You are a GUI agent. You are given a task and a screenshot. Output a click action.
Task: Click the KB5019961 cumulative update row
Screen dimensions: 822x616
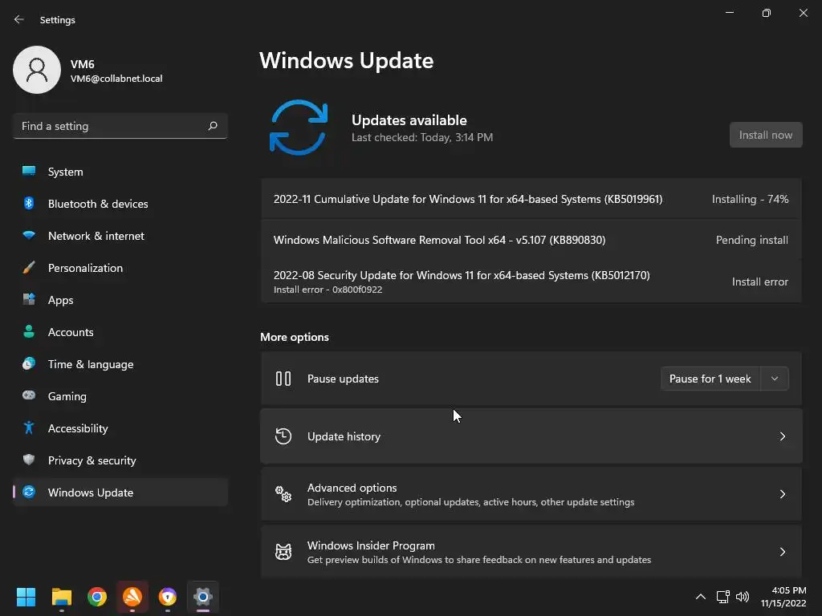tap(531, 199)
